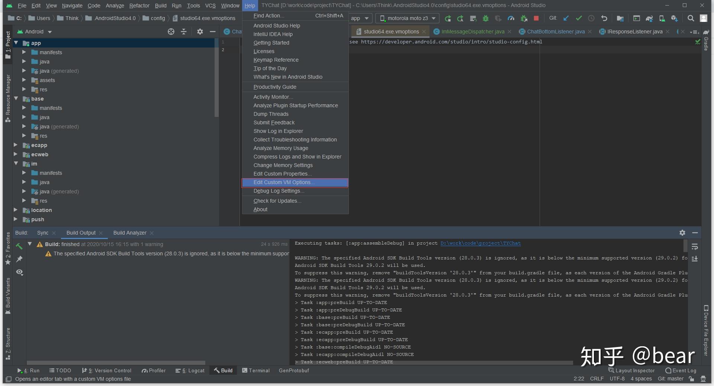Image resolution: width=714 pixels, height=386 pixels.
Task: Open the motorola moto z3 device dropdown
Action: pos(408,18)
